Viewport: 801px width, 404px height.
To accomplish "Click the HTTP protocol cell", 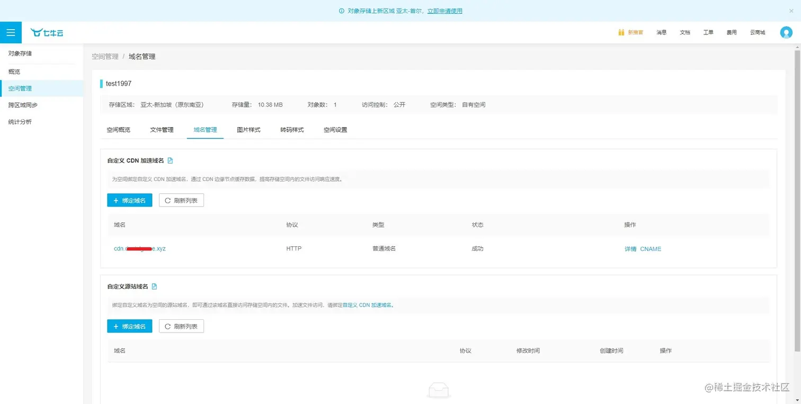I will pyautogui.click(x=293, y=248).
